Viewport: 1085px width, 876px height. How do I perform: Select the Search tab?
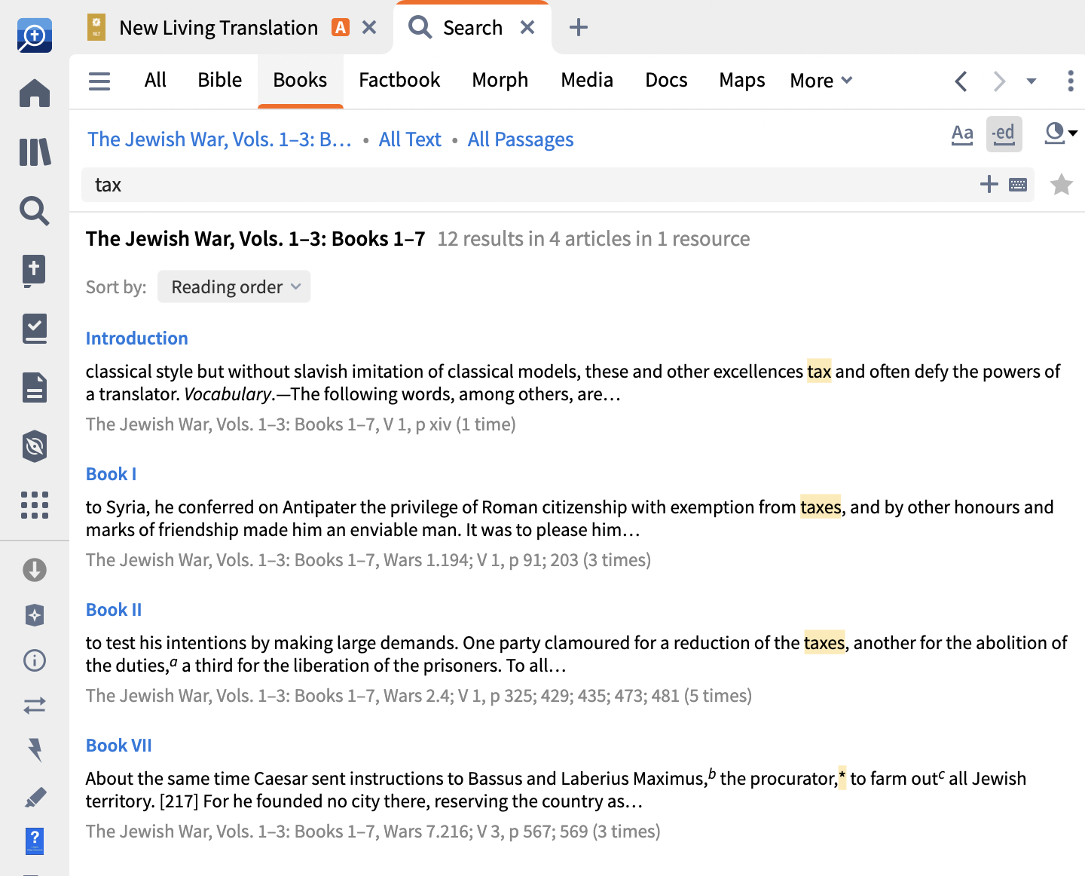[x=472, y=28]
